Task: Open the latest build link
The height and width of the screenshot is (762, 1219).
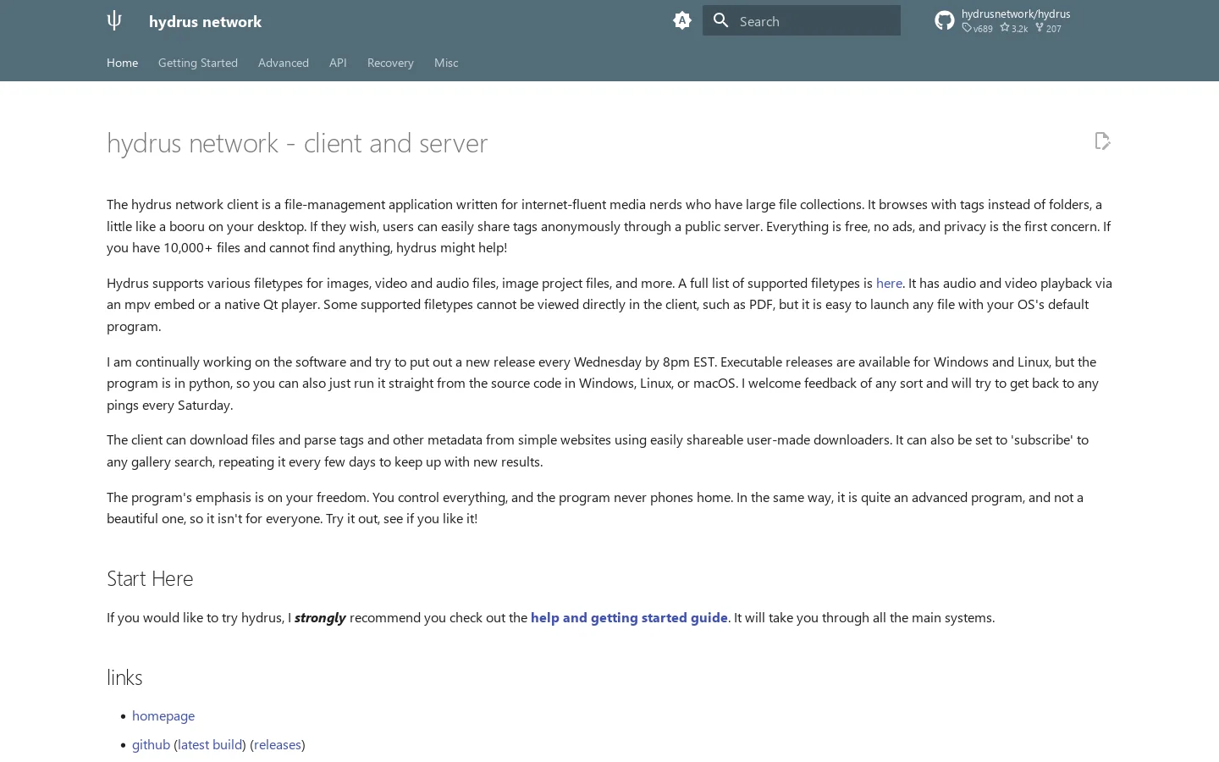Action: (x=210, y=744)
